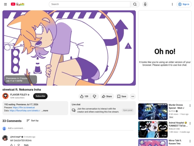
Task: Sign in to YouTube account
Action: 184,4
